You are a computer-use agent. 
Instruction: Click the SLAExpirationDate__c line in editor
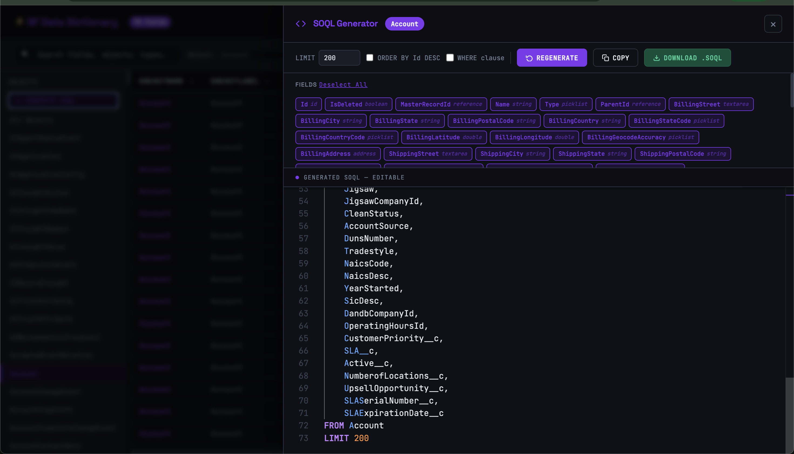pos(394,413)
